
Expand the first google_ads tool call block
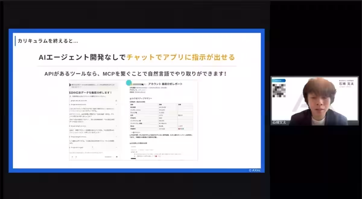click(x=116, y=104)
